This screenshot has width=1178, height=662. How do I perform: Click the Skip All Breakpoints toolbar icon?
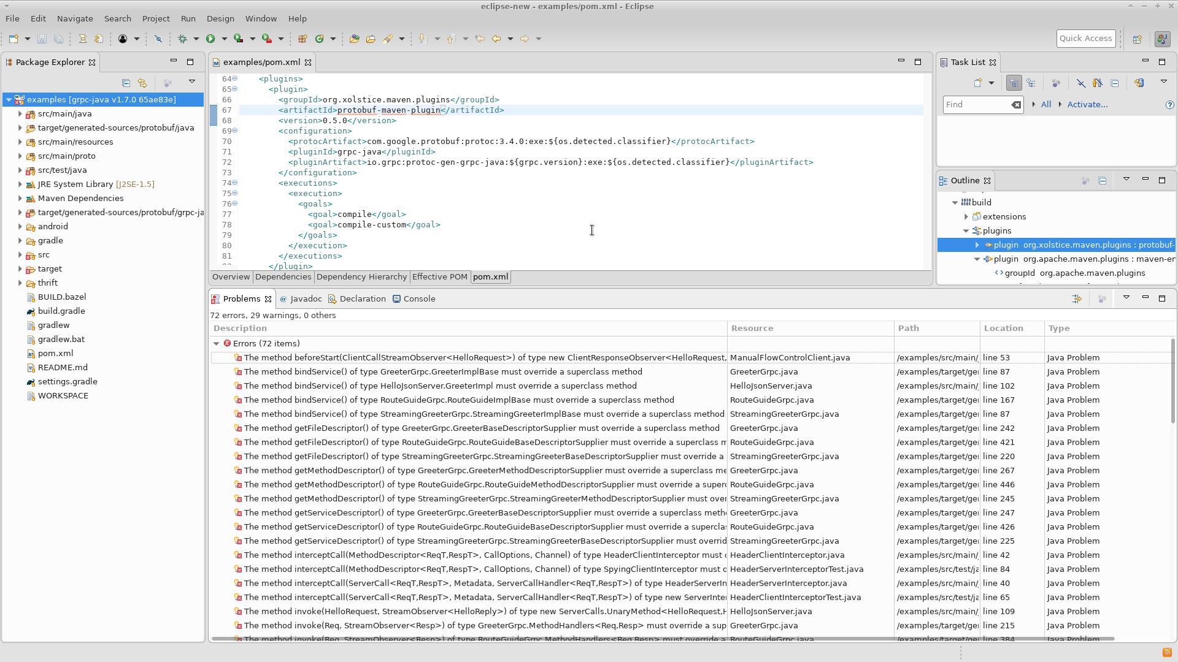(158, 39)
